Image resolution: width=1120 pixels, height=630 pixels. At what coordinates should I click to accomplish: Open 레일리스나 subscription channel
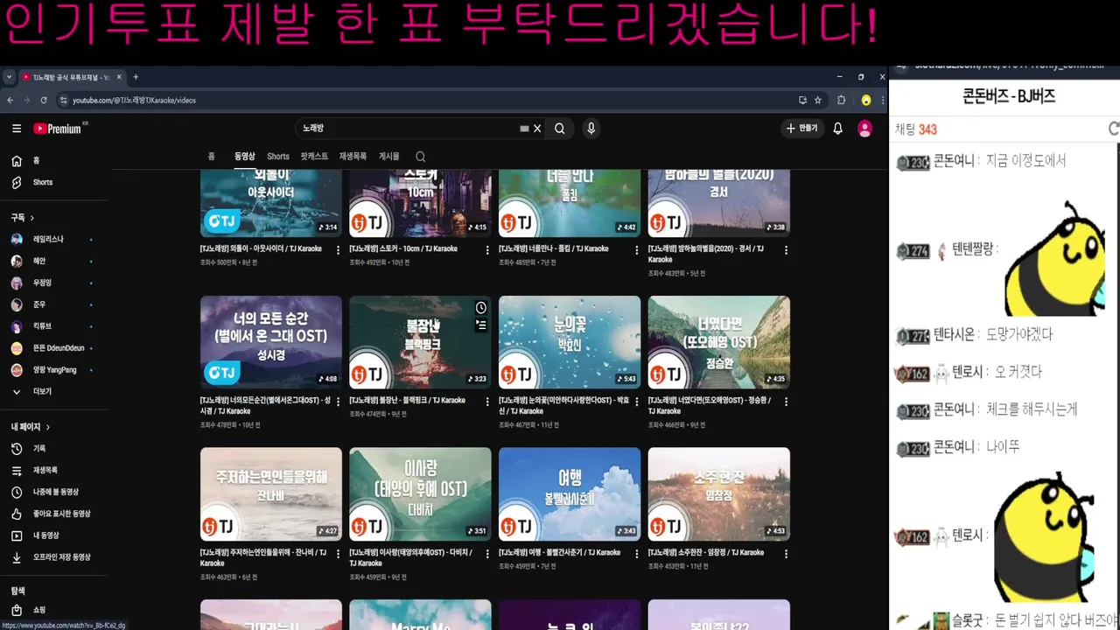point(53,239)
